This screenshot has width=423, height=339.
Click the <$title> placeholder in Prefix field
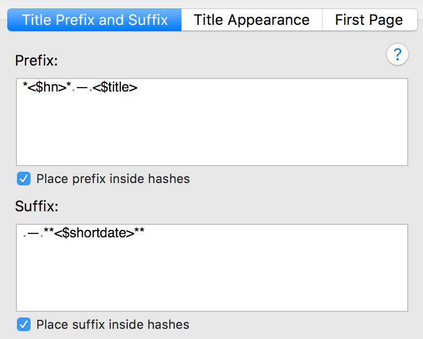[x=115, y=88]
